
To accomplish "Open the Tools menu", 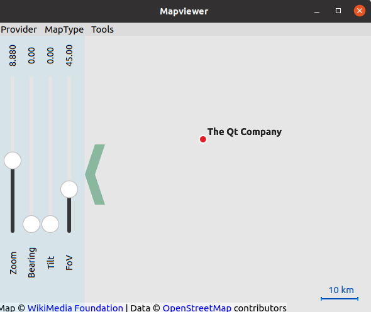I will 102,30.
